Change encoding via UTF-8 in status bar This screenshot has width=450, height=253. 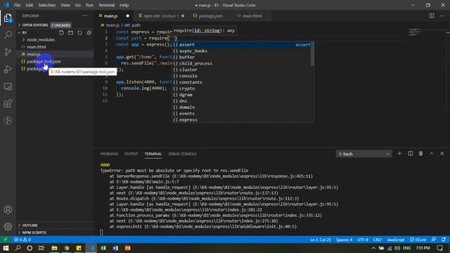(x=363, y=240)
